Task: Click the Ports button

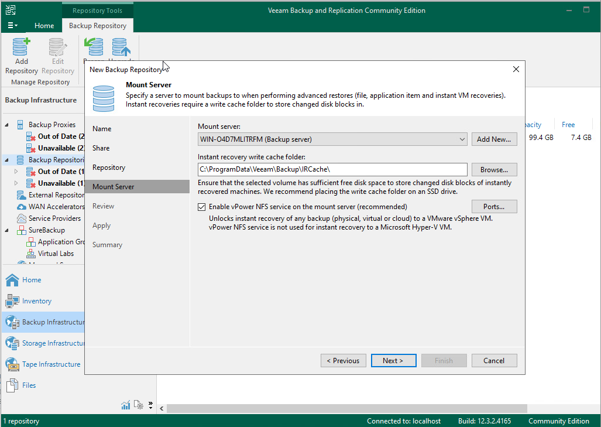Action: (494, 207)
